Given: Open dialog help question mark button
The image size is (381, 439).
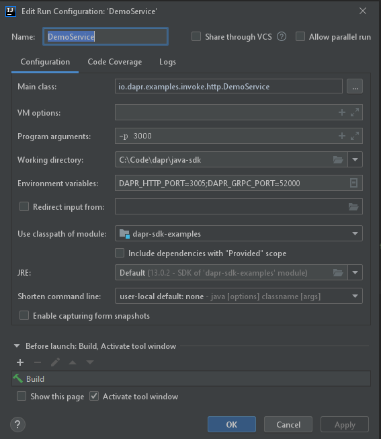Looking at the screenshot, I should (x=17, y=424).
